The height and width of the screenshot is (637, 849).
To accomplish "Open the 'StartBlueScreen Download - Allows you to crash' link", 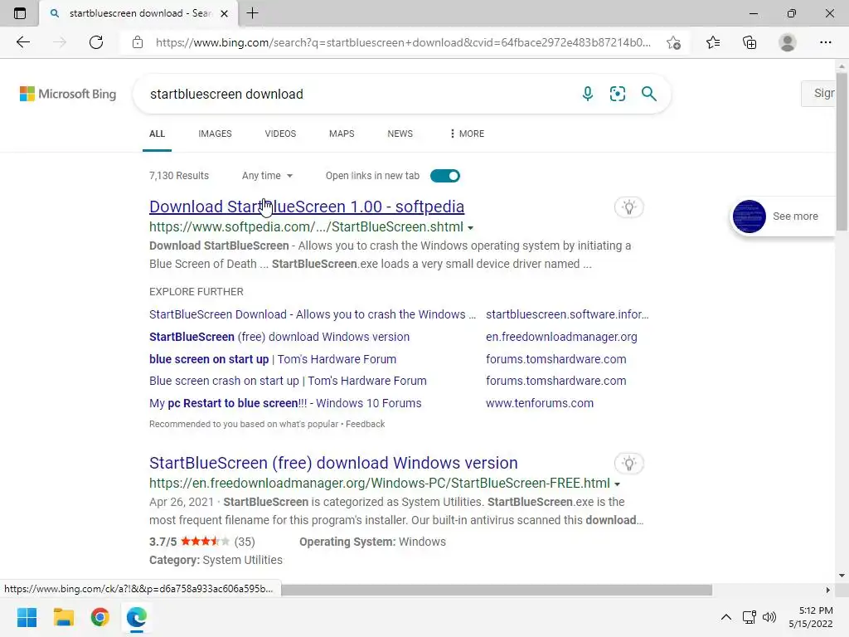I will pos(313,314).
